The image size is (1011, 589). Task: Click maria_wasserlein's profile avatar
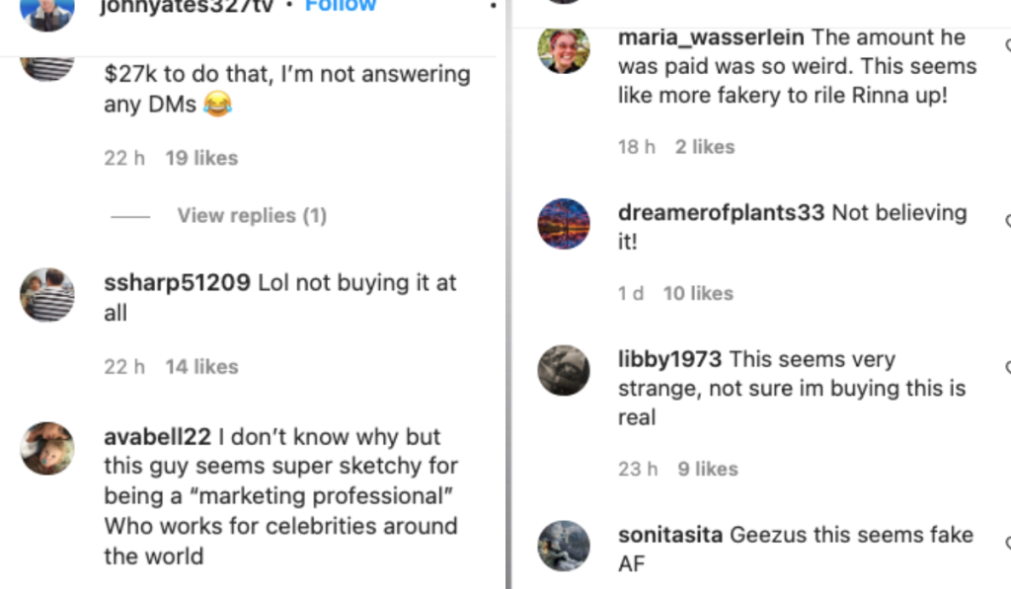pyautogui.click(x=564, y=50)
